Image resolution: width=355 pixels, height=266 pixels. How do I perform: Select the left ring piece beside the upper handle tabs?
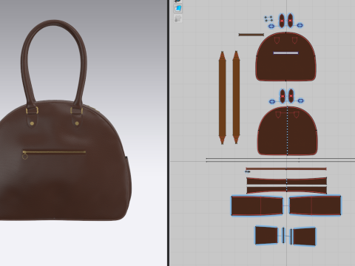click(x=271, y=26)
